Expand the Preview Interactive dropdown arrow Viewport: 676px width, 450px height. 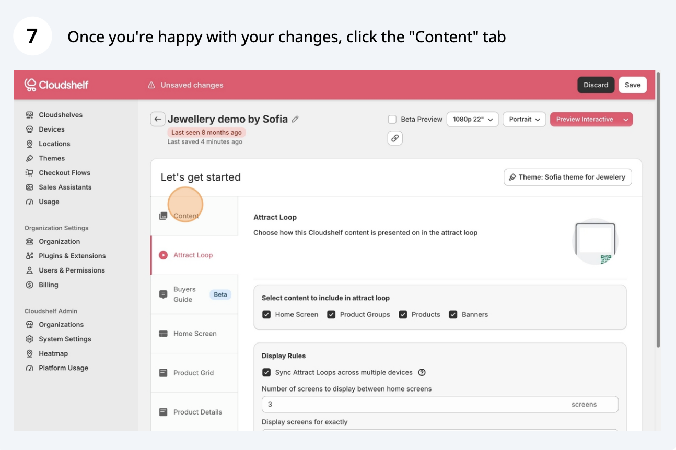click(626, 120)
